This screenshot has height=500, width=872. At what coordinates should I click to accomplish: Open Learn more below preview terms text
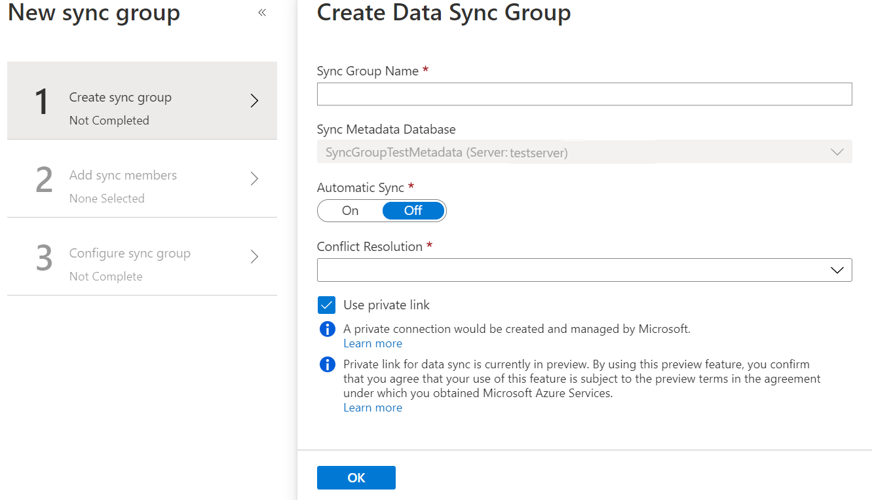373,408
